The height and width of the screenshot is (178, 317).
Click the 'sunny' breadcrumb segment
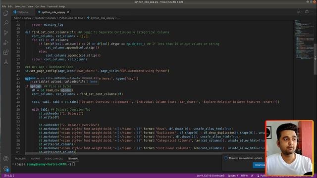click(x=28, y=18)
